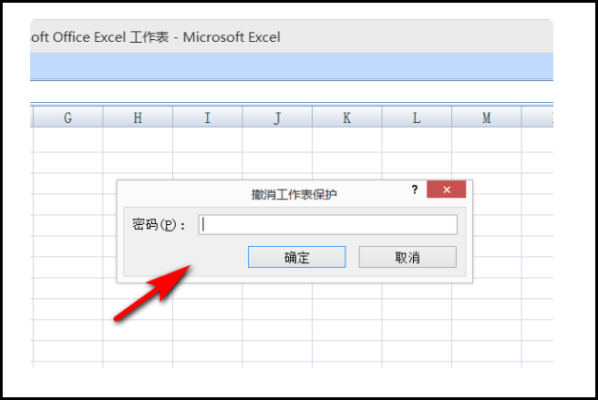Viewport: 598px width, 400px height.
Task: Select column I header
Action: coord(208,118)
